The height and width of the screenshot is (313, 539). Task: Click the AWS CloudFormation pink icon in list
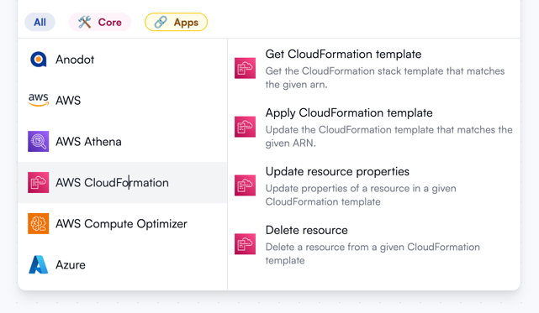tap(38, 183)
